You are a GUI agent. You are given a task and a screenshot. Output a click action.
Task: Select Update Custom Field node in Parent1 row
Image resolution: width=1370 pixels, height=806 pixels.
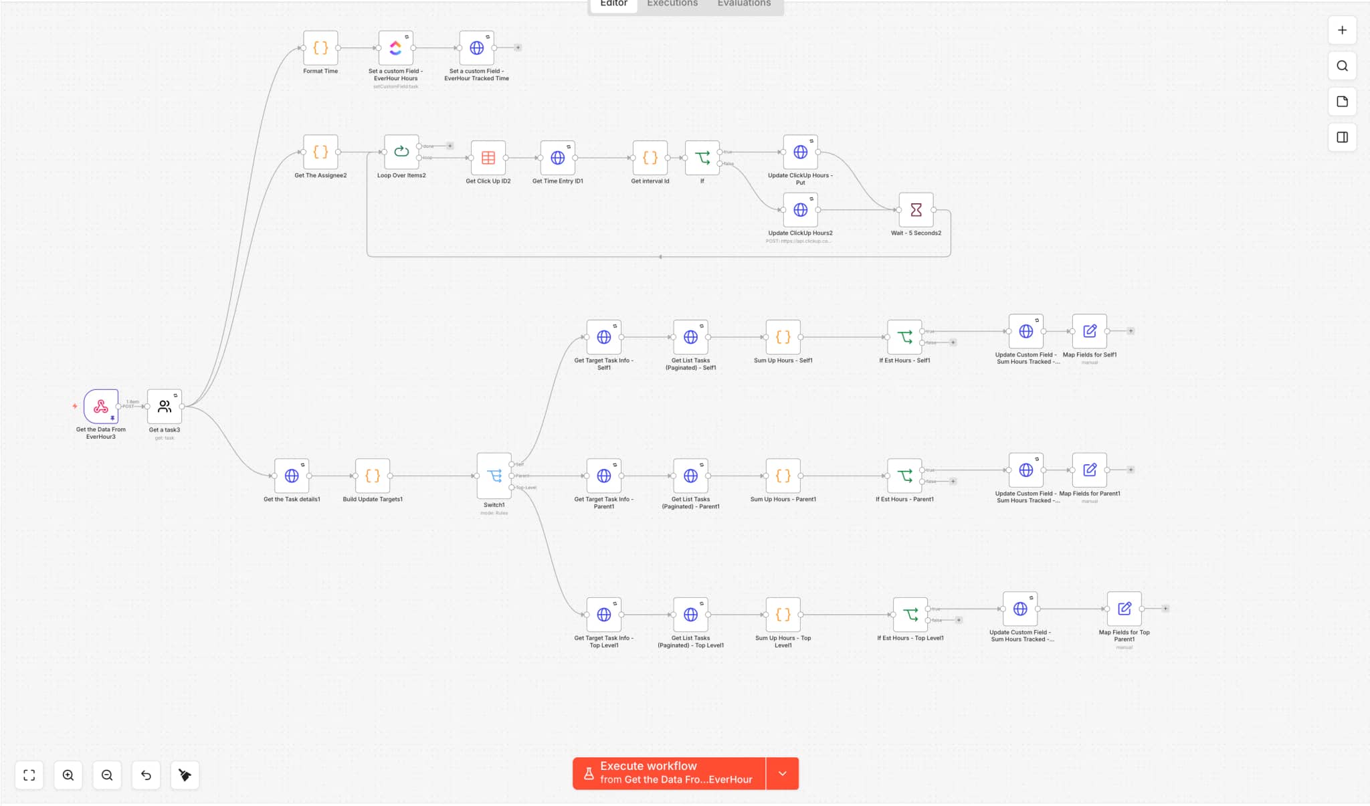(1025, 470)
